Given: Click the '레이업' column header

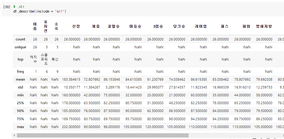Looking at the screenshot, I should 201,26.
